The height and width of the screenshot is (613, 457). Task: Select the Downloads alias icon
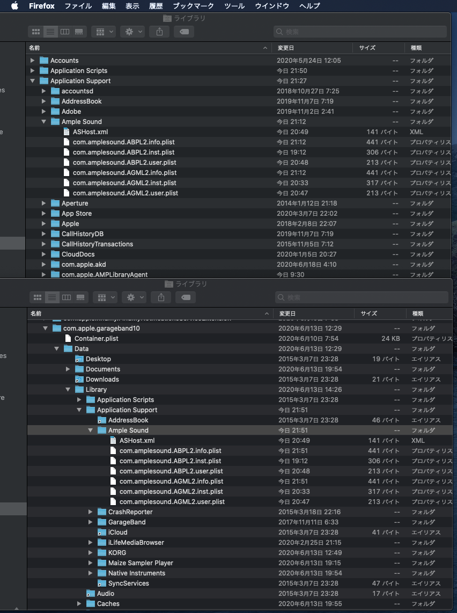click(x=79, y=379)
